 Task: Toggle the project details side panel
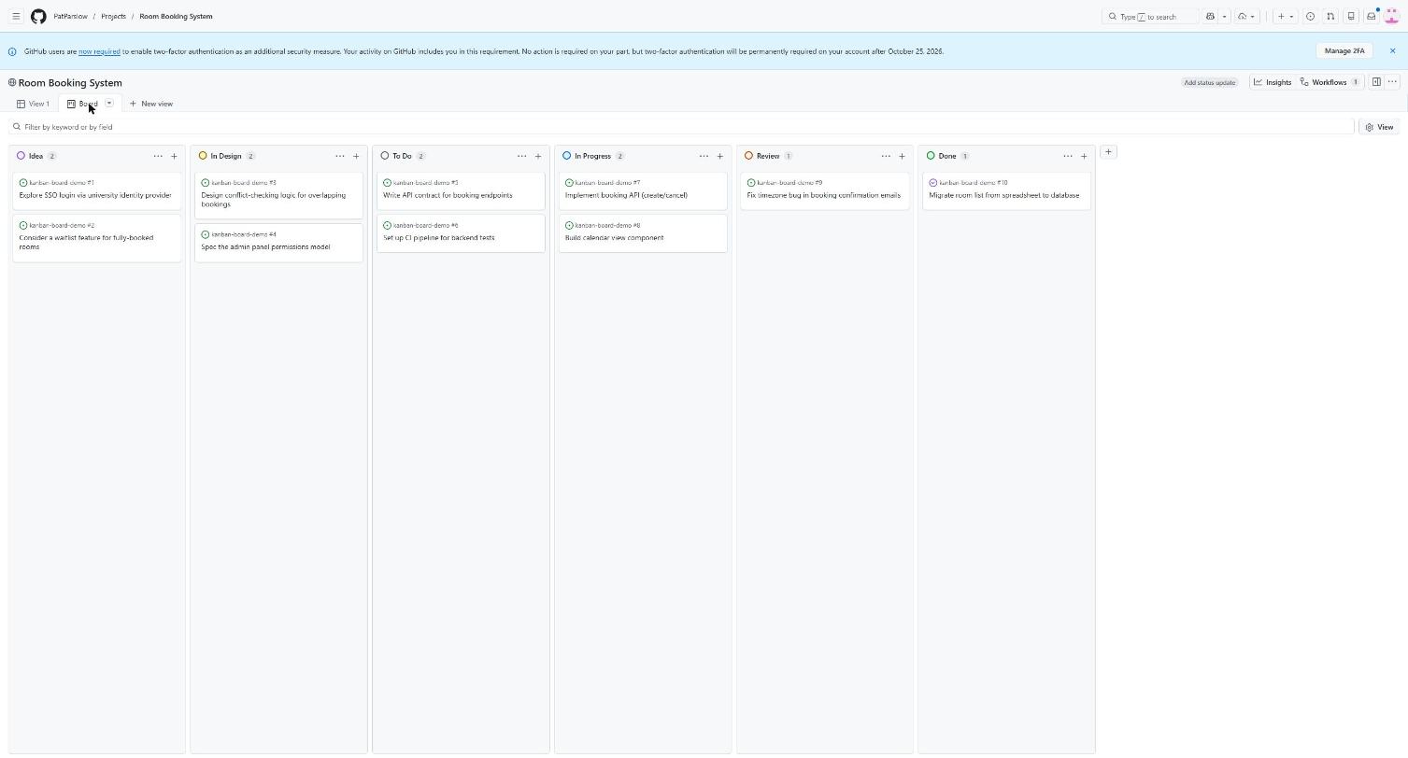click(1376, 82)
